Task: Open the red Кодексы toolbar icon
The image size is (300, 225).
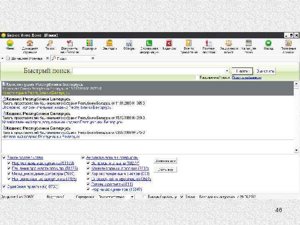Action: (169, 43)
